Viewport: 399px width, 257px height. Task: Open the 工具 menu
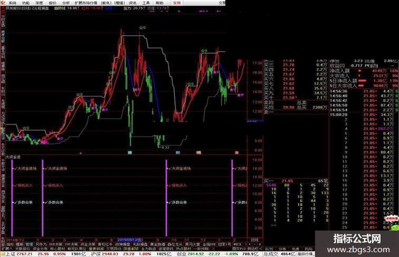(146, 3)
